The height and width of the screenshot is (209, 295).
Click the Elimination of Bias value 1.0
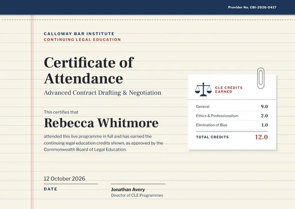click(x=264, y=125)
